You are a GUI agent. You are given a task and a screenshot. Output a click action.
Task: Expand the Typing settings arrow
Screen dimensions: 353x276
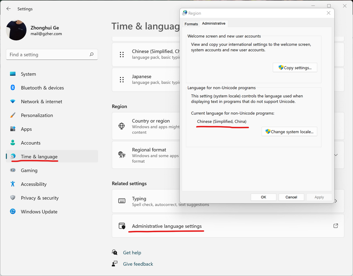coord(336,201)
